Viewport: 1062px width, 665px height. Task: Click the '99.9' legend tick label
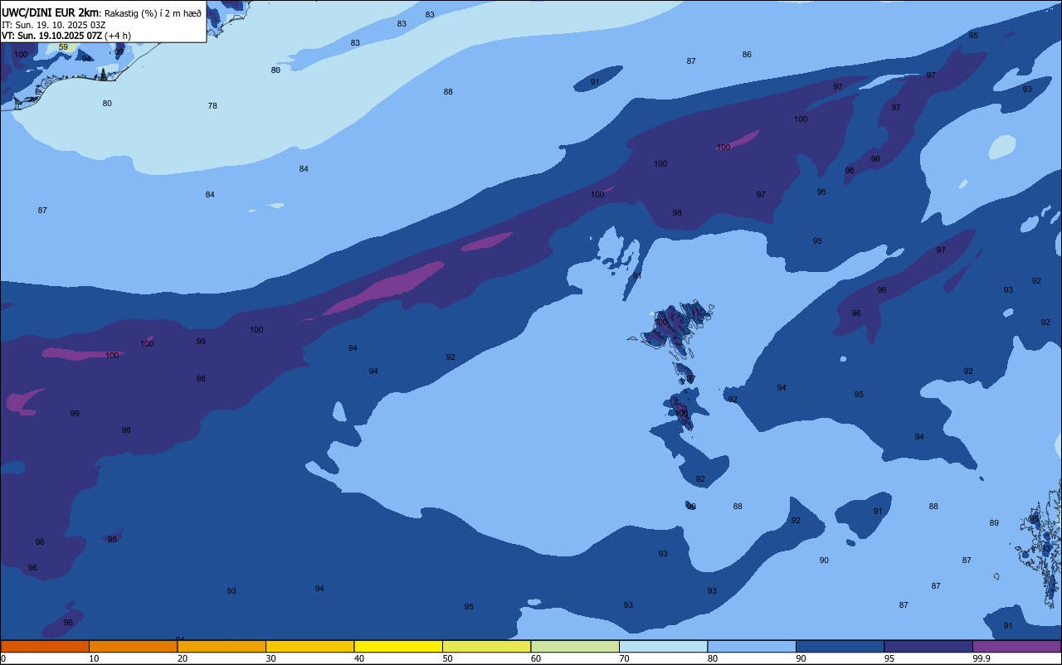tap(982, 658)
